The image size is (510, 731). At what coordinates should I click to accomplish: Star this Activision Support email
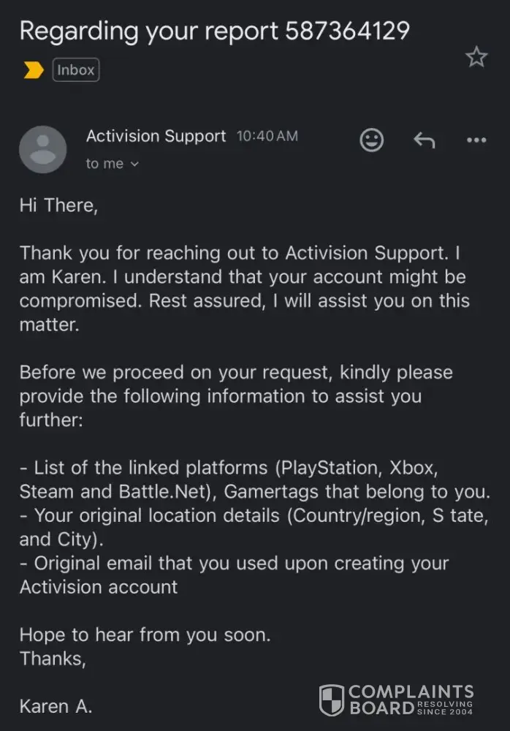click(476, 57)
